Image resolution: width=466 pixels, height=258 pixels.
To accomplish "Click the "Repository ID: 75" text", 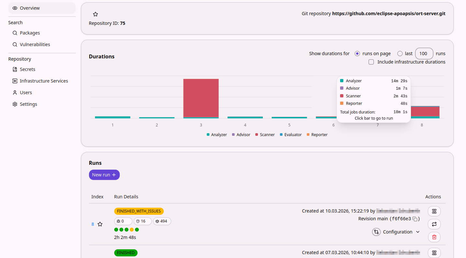I will (x=107, y=23).
